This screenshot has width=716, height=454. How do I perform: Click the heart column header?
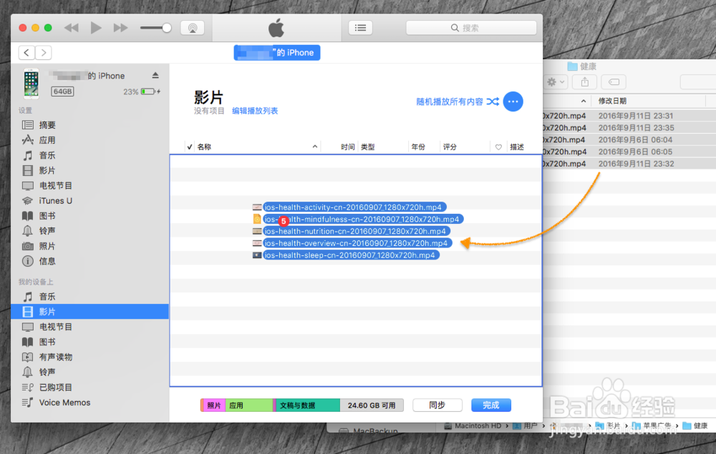(x=498, y=147)
